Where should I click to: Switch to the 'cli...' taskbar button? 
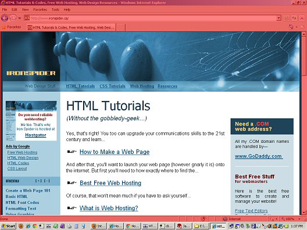pyautogui.click(x=167, y=227)
